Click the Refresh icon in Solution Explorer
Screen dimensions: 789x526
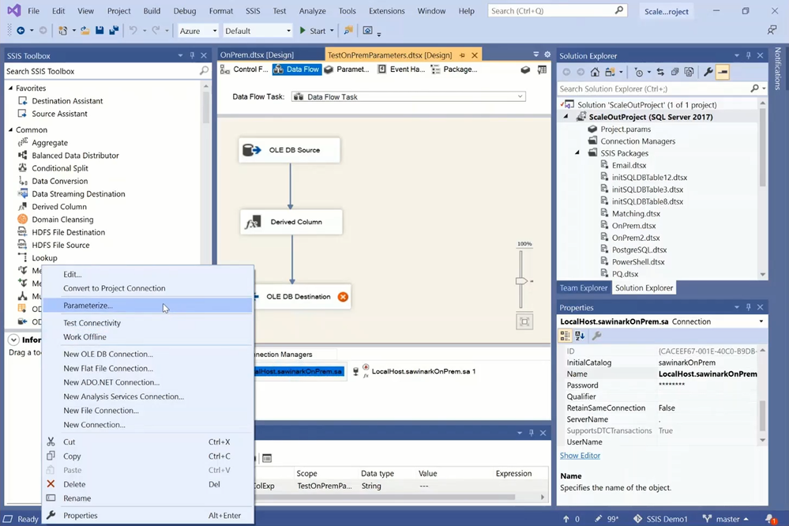coord(660,72)
